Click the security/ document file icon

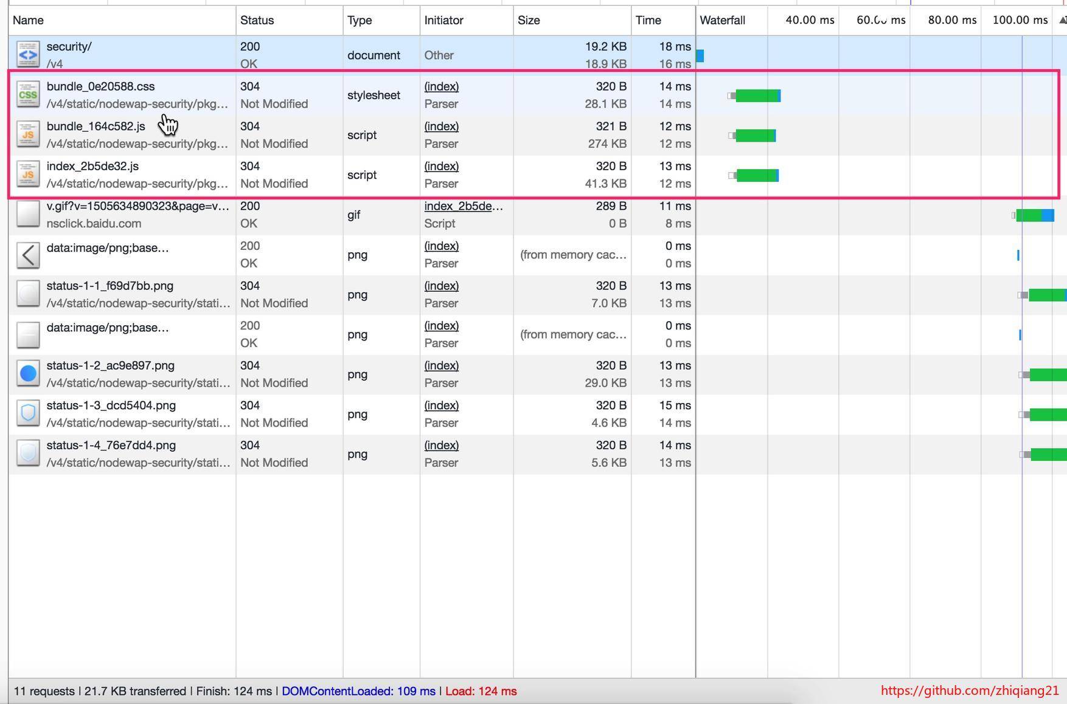click(28, 55)
